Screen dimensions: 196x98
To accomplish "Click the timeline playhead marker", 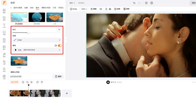I will point(29,85).
